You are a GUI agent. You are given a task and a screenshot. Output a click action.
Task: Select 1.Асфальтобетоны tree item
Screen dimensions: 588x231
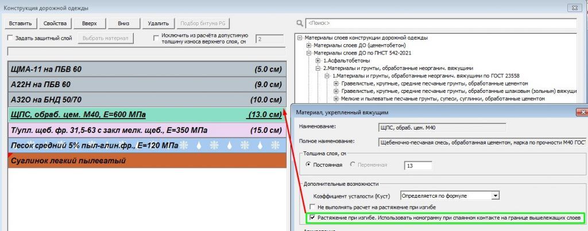click(x=346, y=61)
